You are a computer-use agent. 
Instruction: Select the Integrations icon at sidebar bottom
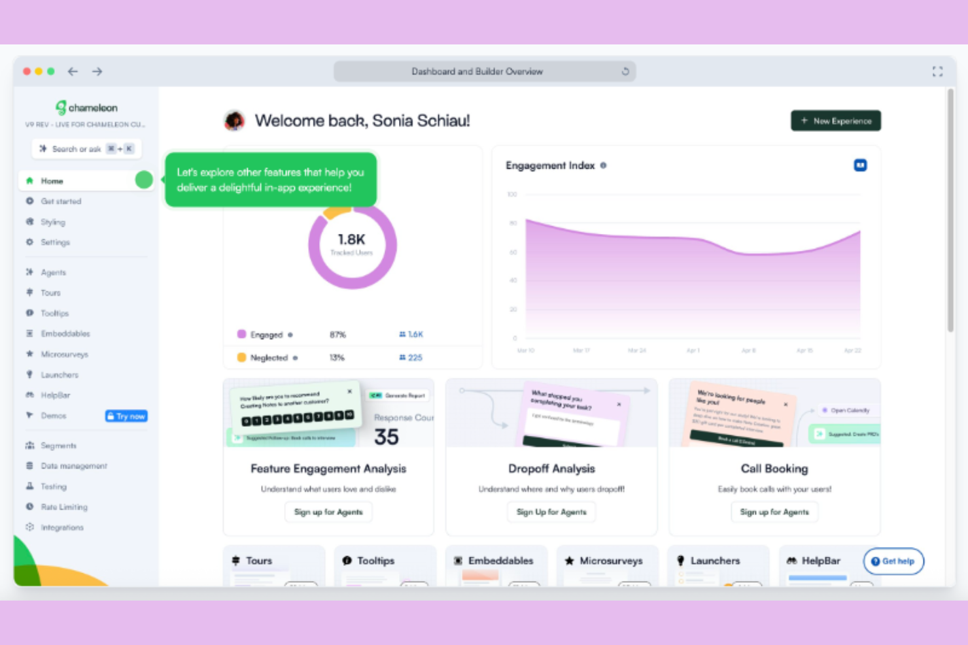(x=29, y=527)
